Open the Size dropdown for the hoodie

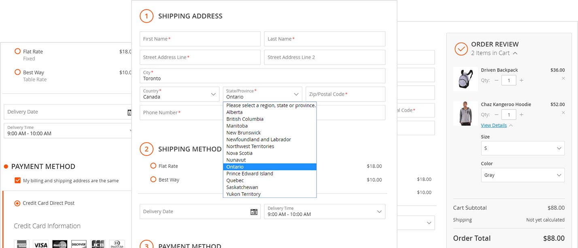click(523, 148)
